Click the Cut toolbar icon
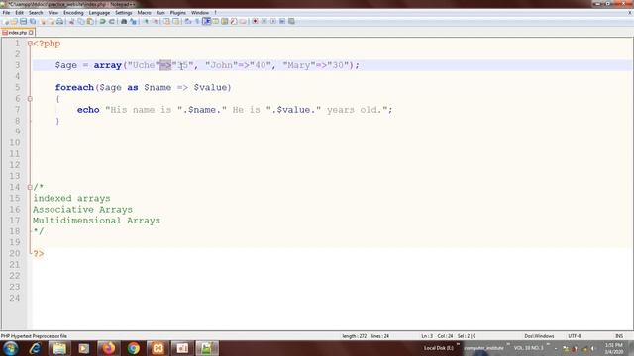The width and height of the screenshot is (634, 356). click(71, 21)
